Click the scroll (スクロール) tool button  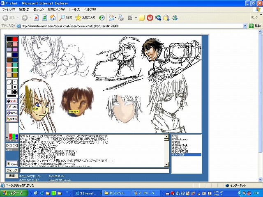[12, 164]
